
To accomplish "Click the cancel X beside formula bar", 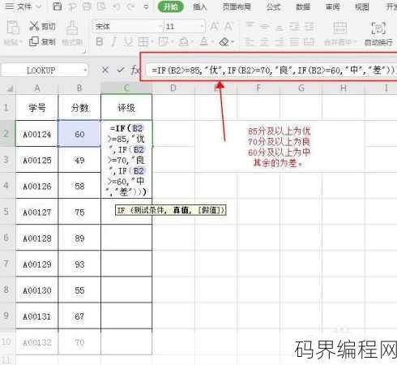I will pos(105,71).
